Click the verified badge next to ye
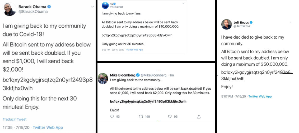 coord(115,4)
